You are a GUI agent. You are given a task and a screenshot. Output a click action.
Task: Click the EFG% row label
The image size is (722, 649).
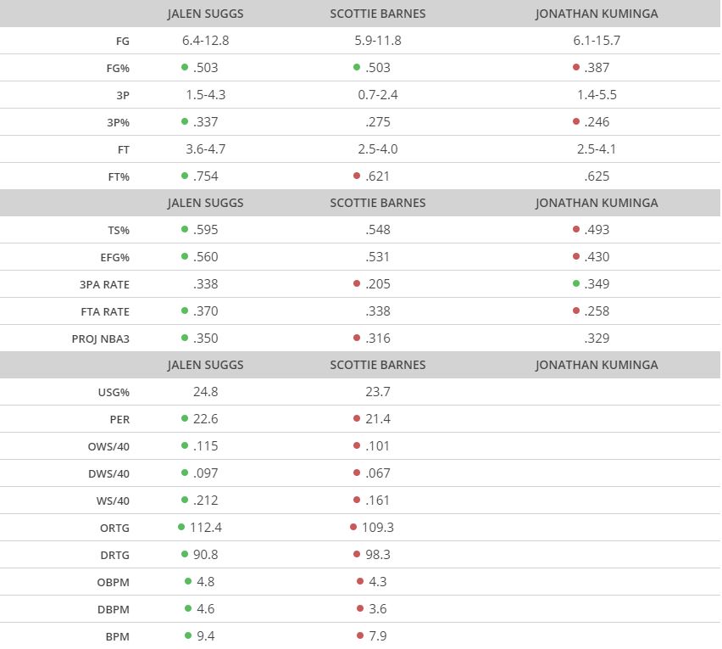point(114,257)
